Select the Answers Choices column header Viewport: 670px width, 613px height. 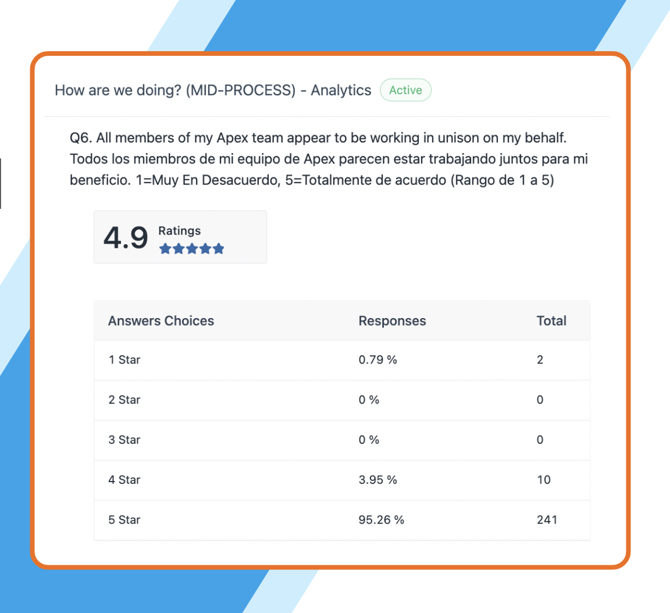coord(161,321)
